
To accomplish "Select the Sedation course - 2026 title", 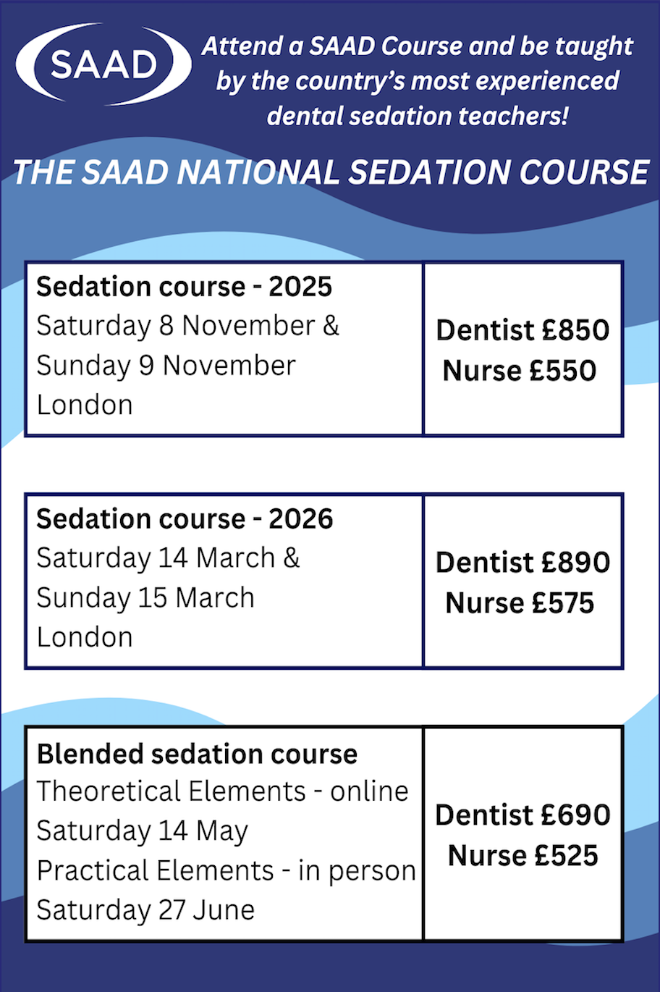I will 185,519.
